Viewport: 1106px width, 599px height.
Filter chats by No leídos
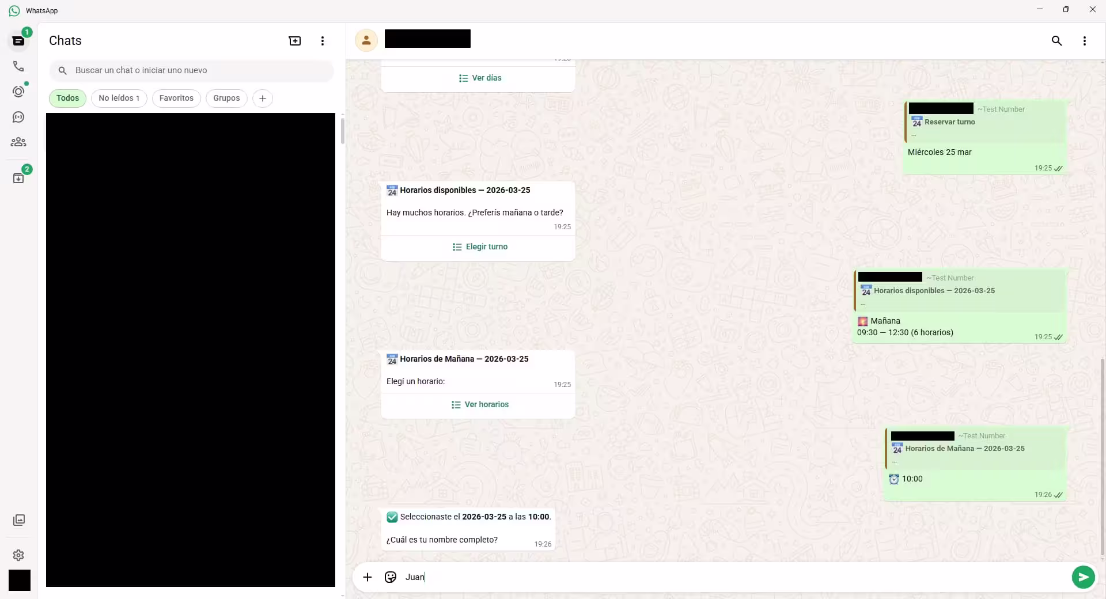[x=119, y=98]
